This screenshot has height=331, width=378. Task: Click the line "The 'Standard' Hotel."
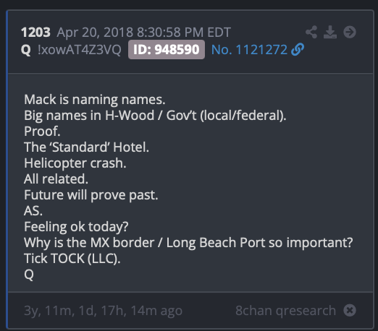pos(86,147)
